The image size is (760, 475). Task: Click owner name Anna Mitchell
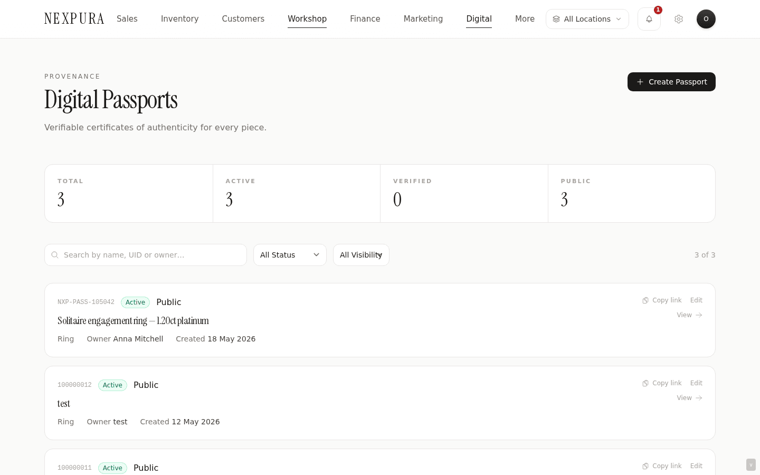coord(138,339)
